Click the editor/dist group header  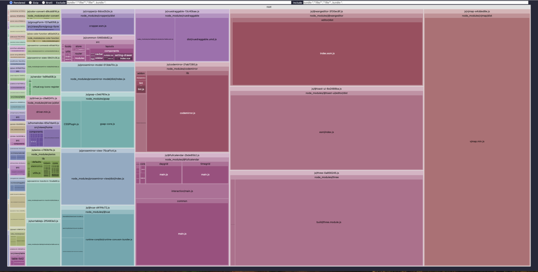click(x=327, y=20)
